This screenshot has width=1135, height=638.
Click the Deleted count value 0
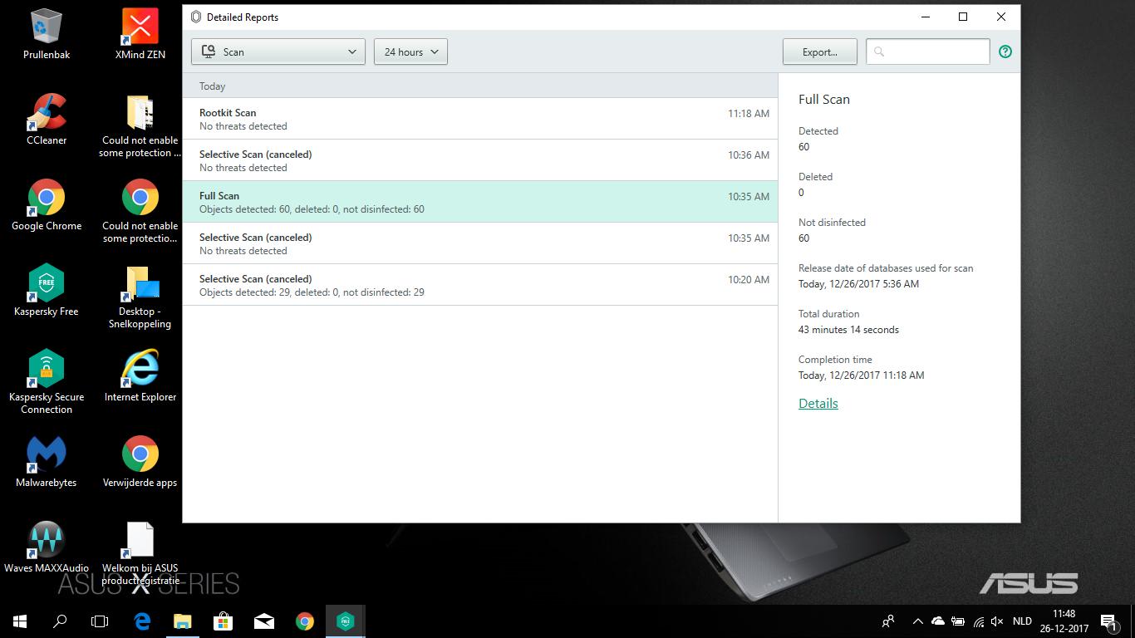[x=801, y=193]
